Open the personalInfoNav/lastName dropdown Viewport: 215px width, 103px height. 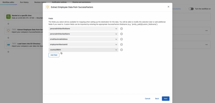(x=83, y=34)
